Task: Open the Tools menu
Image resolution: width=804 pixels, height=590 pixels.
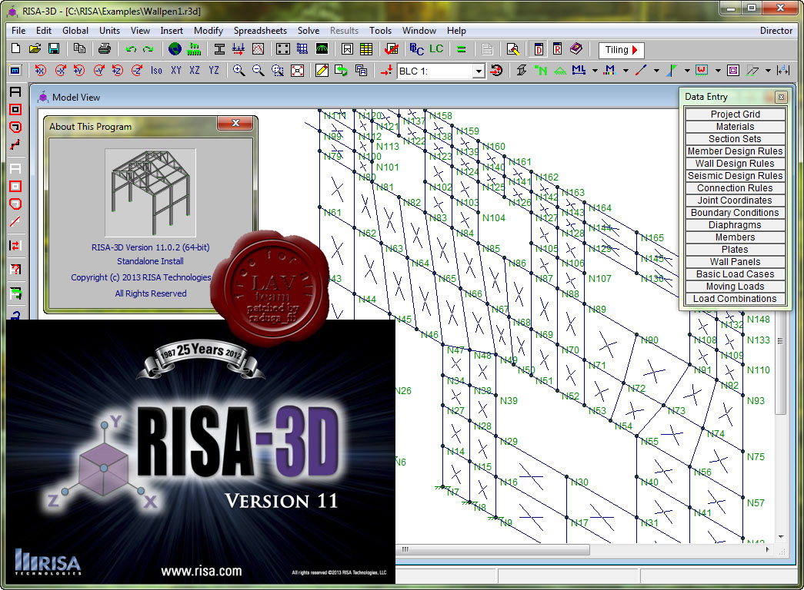Action: [x=381, y=31]
